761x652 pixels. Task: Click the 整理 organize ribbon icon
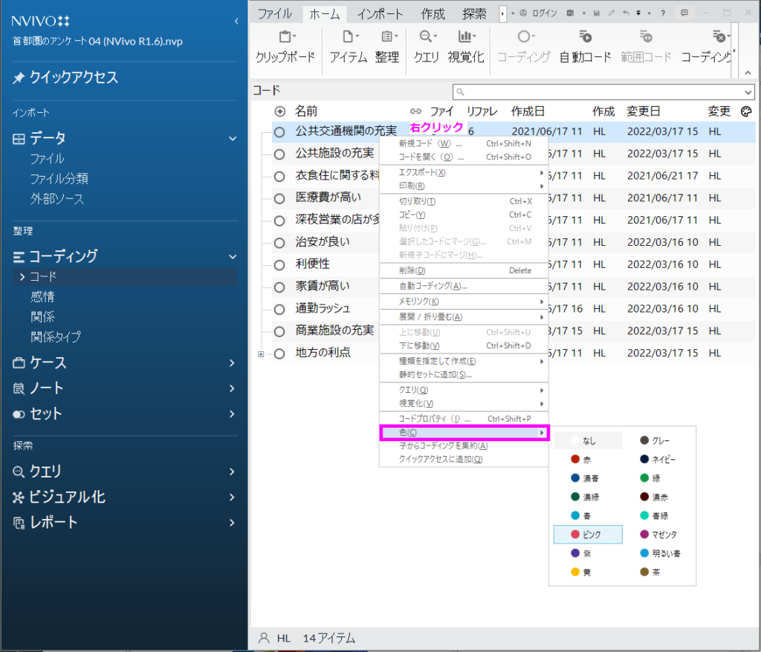click(387, 36)
